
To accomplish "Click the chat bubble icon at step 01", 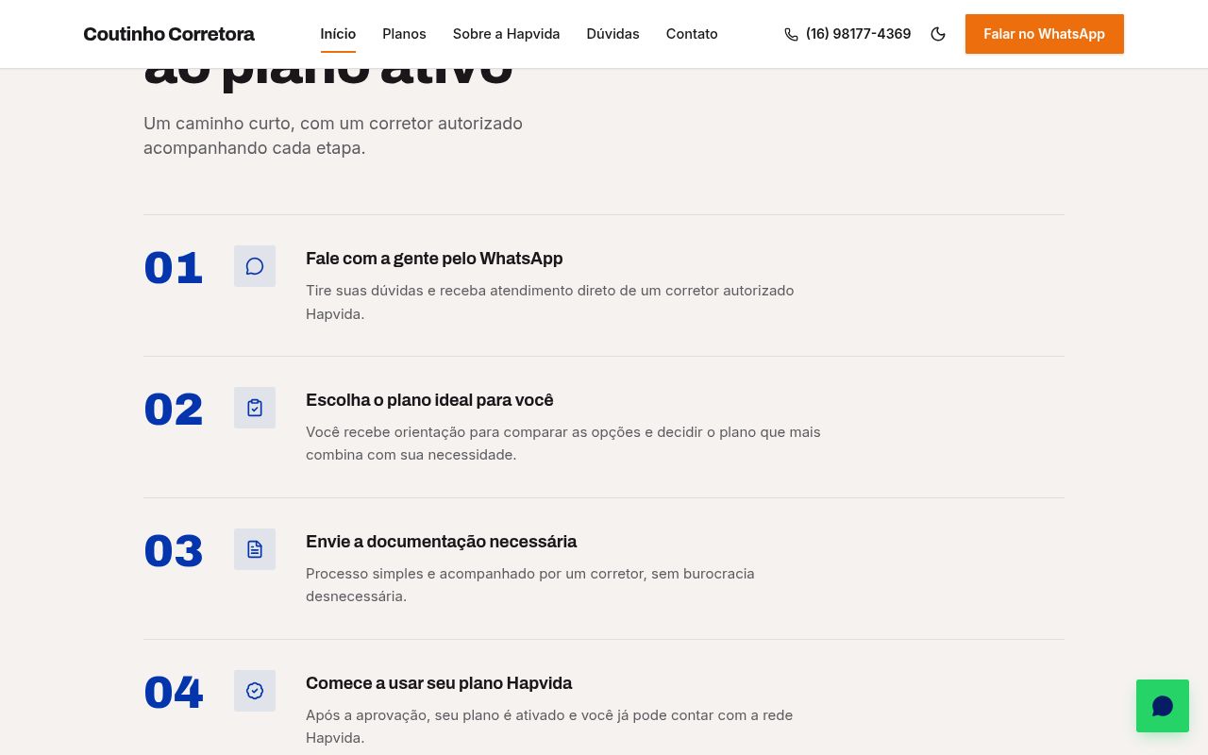I will tap(255, 266).
